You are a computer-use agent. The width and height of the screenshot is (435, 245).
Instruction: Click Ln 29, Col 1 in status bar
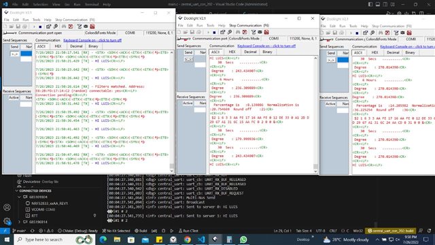click(x=283, y=231)
